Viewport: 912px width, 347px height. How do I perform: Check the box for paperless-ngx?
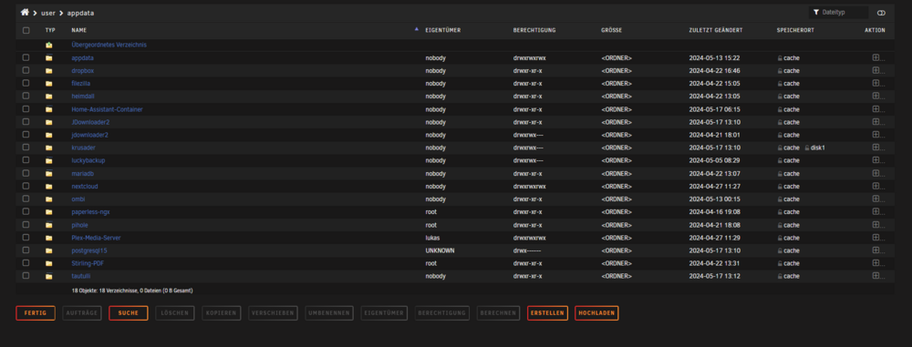click(x=26, y=212)
